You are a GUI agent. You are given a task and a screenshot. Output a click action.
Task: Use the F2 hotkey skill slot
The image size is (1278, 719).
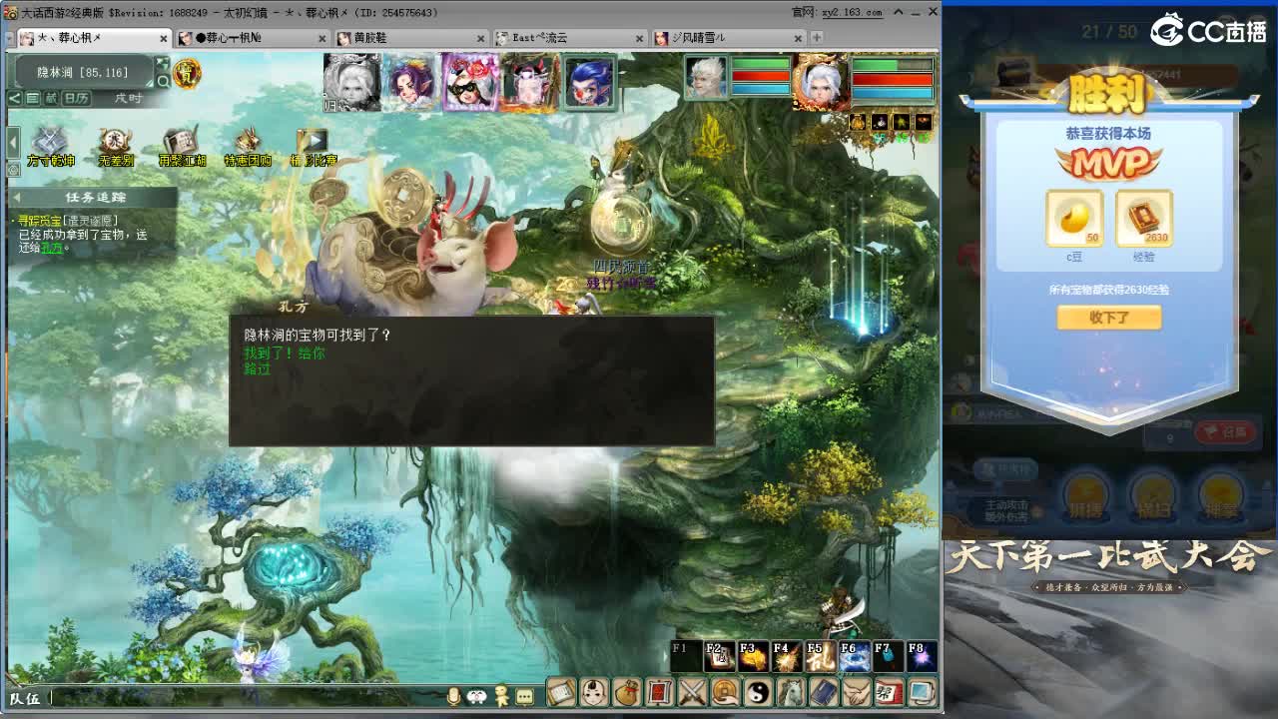[719, 656]
